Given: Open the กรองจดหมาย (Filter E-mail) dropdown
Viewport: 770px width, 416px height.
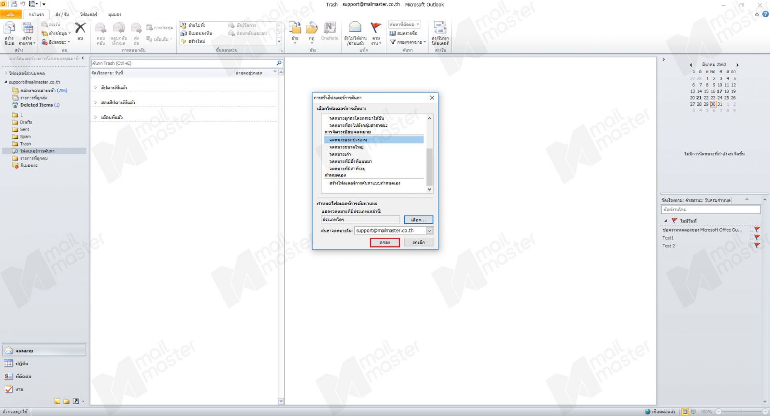Looking at the screenshot, I should (408, 42).
